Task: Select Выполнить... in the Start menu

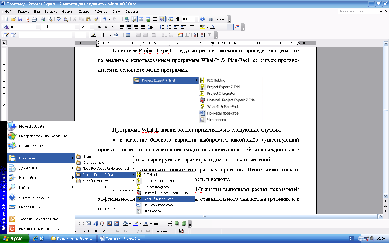Action: coord(40,207)
